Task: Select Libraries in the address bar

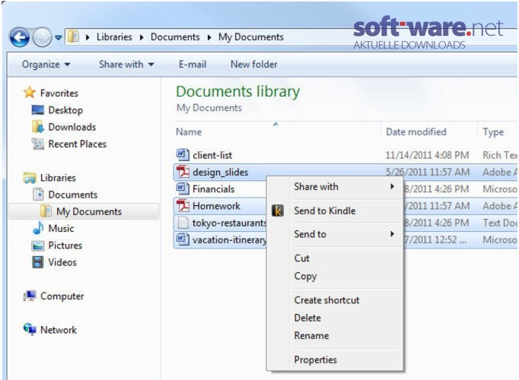Action: click(x=114, y=36)
